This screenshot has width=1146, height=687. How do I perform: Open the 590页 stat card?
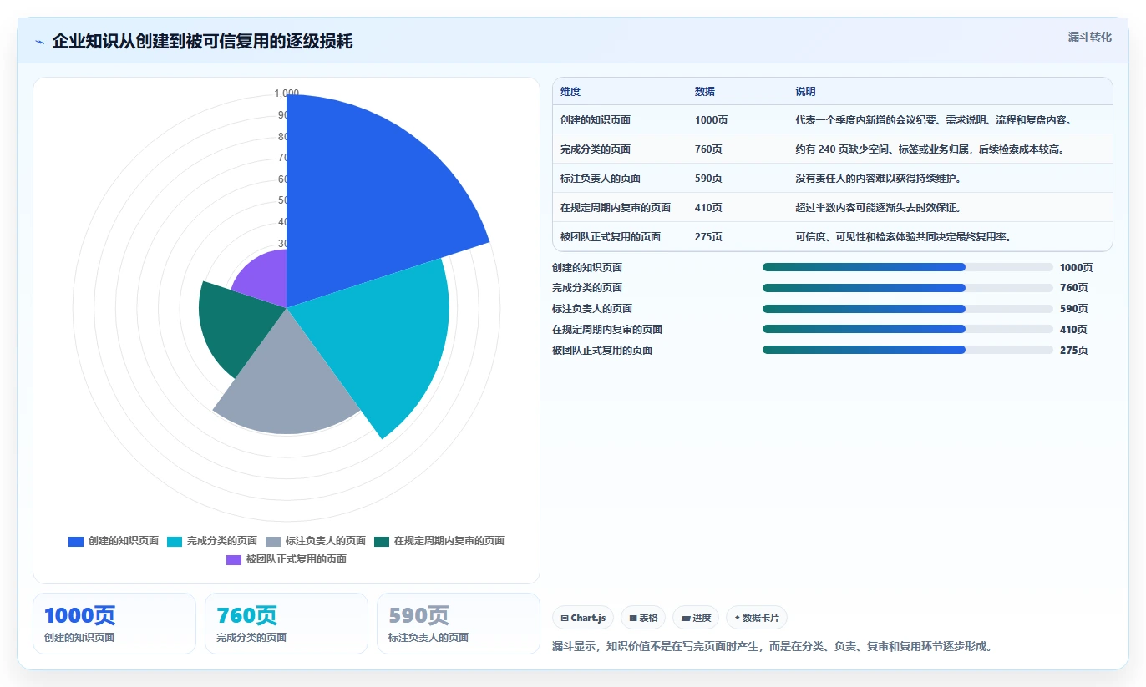pos(459,624)
